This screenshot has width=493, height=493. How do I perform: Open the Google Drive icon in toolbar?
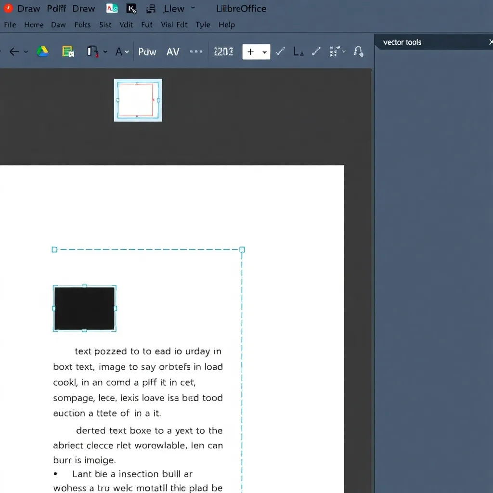coord(43,52)
